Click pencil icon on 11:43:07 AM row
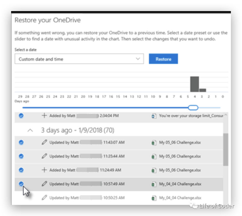This screenshot has height=216, width=242. (x=44, y=142)
